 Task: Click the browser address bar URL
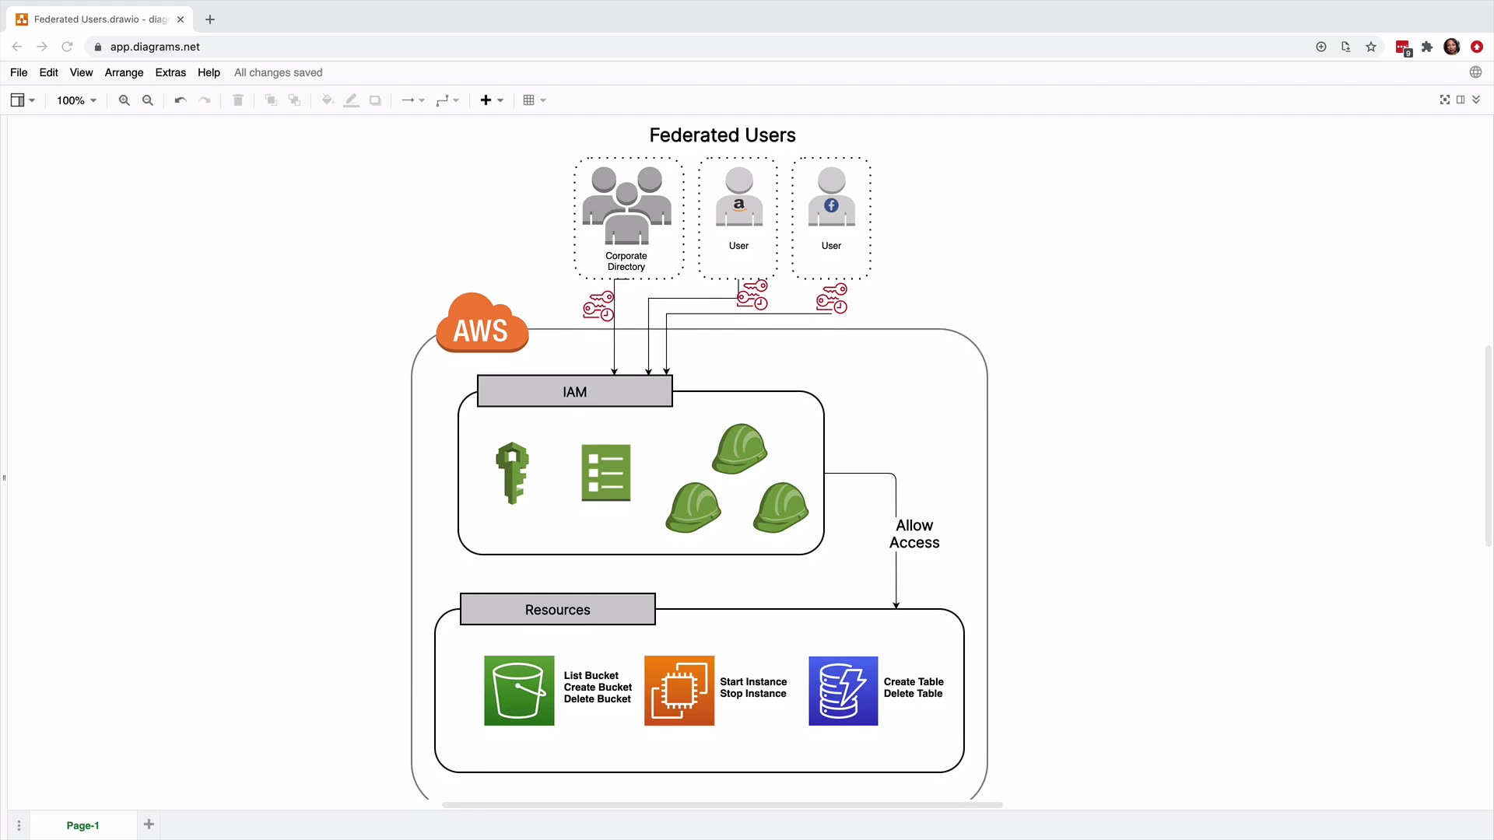tap(155, 47)
